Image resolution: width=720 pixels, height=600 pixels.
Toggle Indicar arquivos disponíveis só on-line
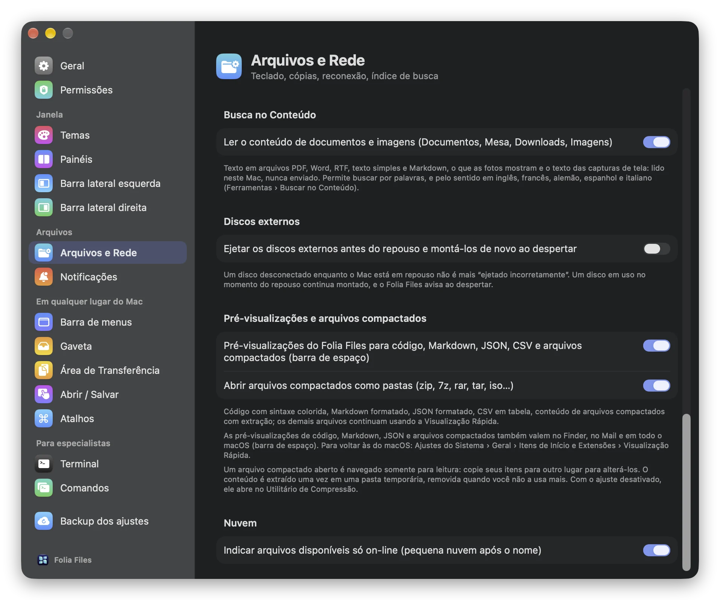tap(656, 550)
